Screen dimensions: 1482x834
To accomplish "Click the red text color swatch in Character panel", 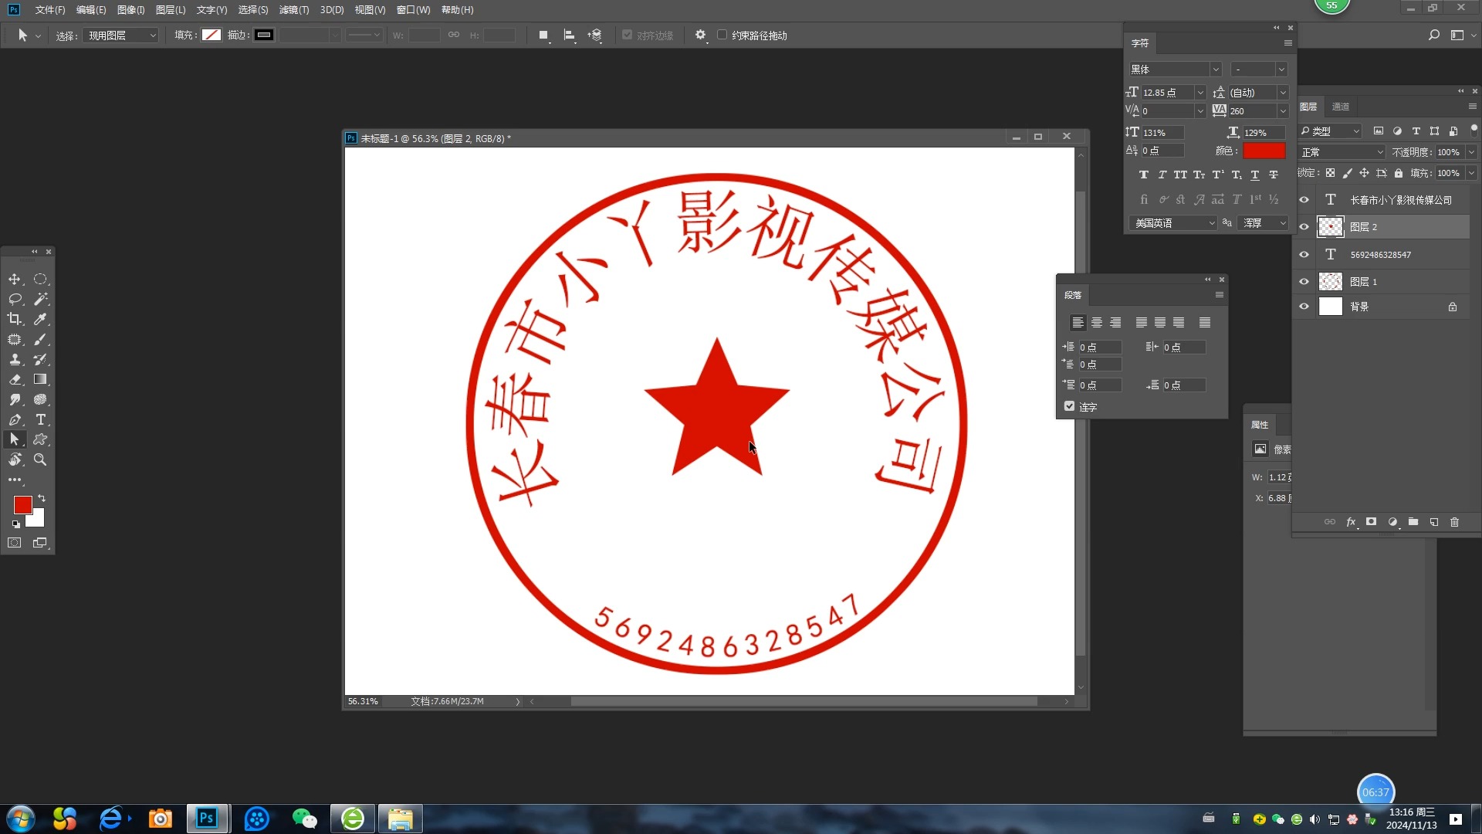I will pyautogui.click(x=1264, y=151).
